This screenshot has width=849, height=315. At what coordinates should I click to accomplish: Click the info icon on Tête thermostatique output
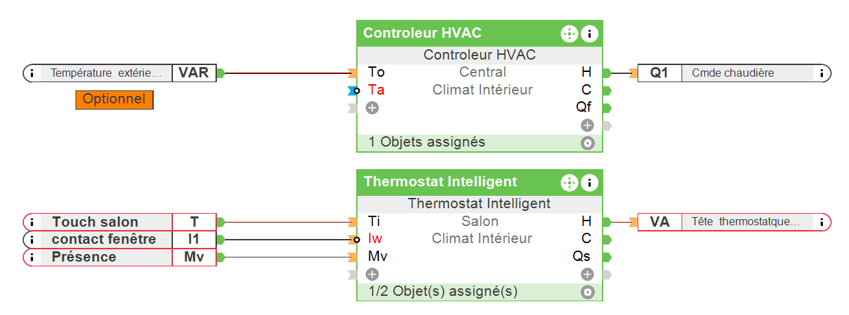click(x=821, y=222)
